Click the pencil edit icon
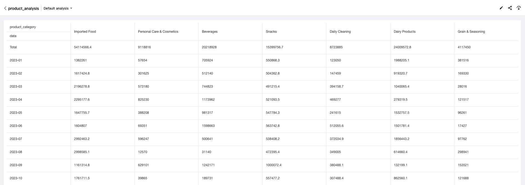The height and width of the screenshot is (185, 525). (501, 8)
